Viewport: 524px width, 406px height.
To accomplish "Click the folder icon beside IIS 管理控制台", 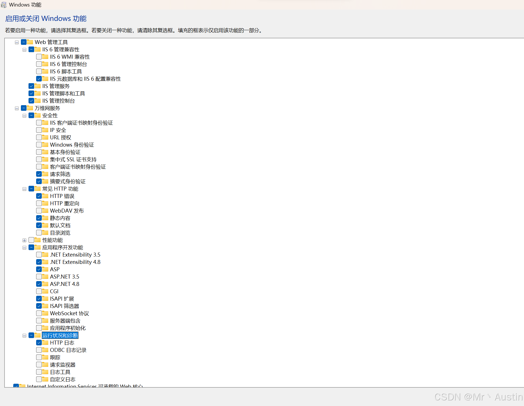I will [38, 101].
